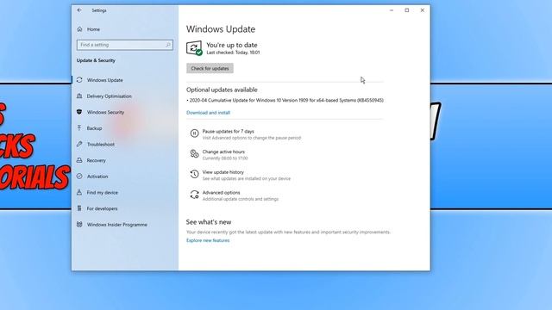552x310 pixels.
Task: Close the Settings window
Action: click(423, 10)
